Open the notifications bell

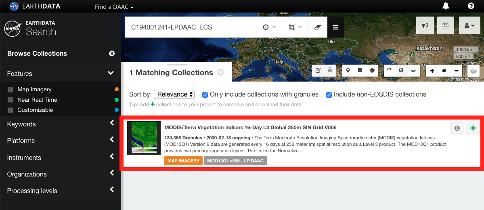tap(446, 6)
